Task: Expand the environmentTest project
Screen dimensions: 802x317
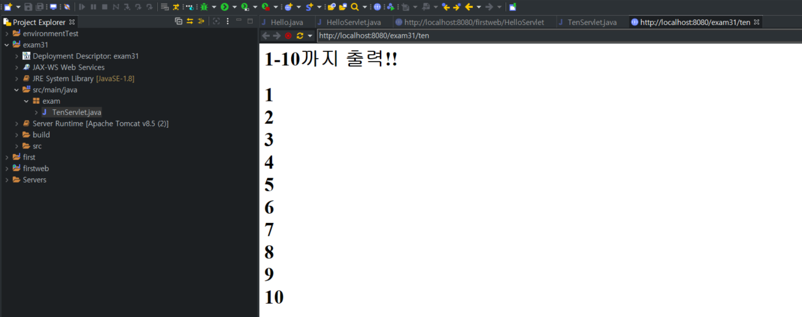Action: click(x=7, y=34)
